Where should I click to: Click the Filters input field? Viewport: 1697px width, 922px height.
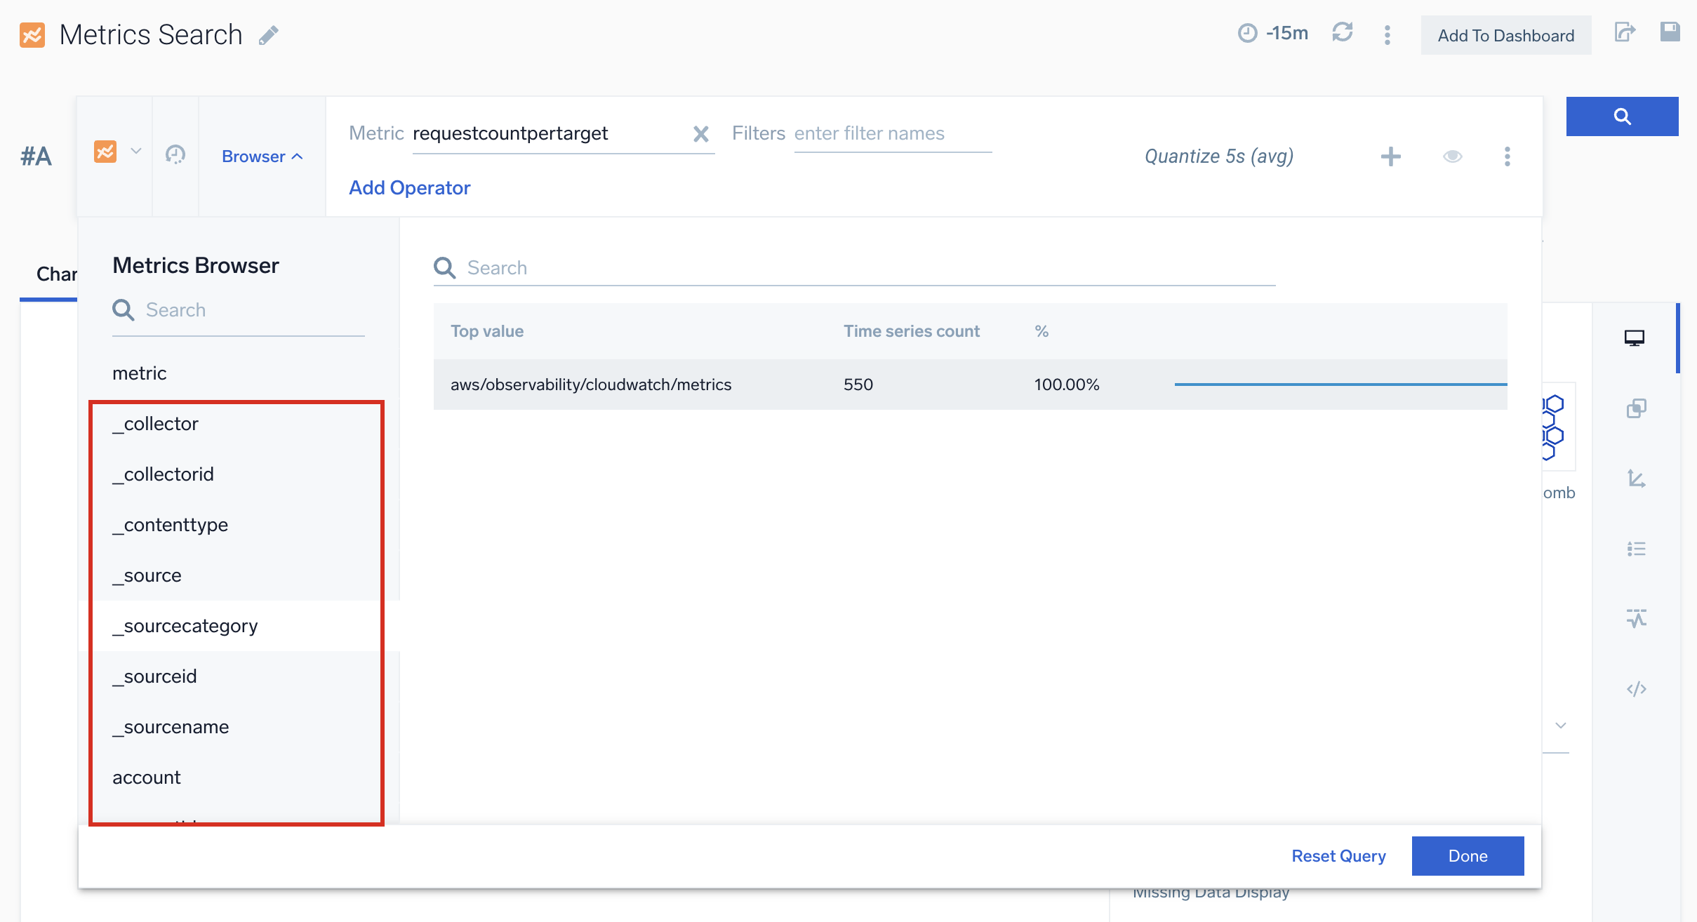point(891,133)
